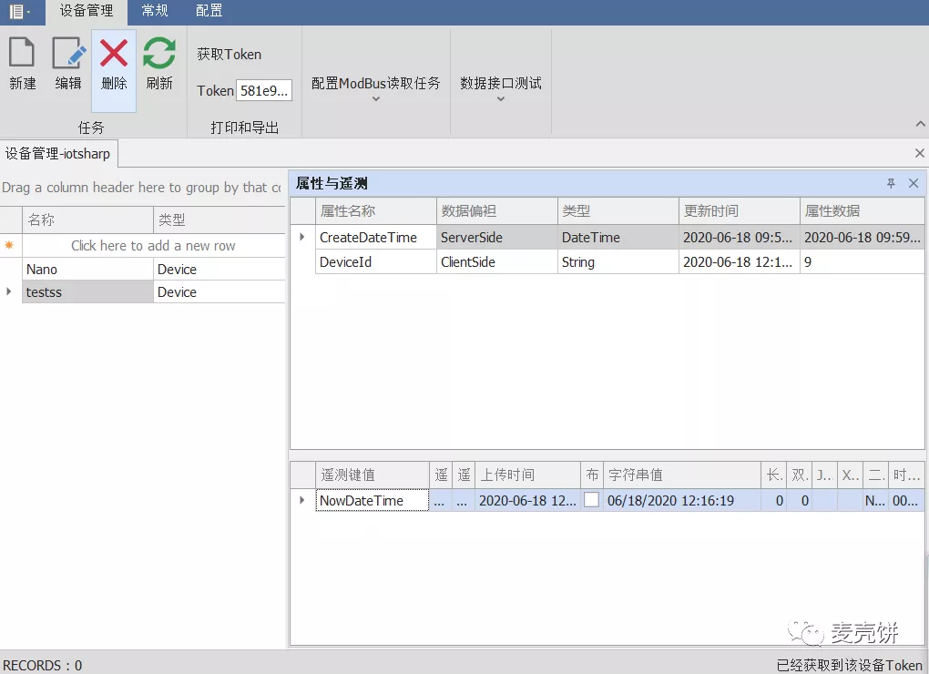Click the row indicator arrow of testss row

(x=8, y=291)
